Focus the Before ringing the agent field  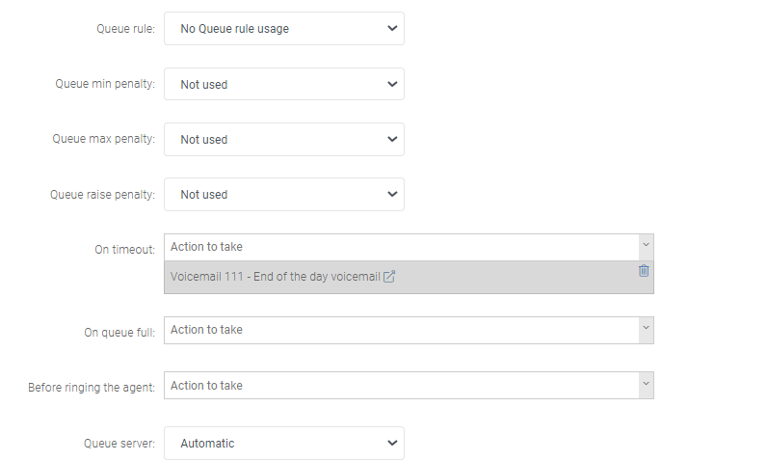(401, 386)
